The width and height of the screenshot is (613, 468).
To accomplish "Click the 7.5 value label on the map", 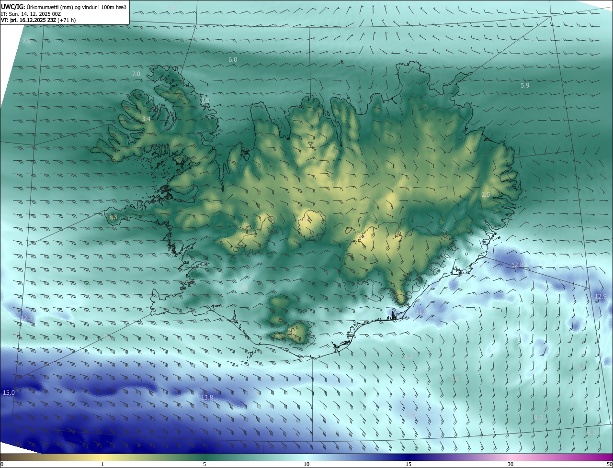I will tap(205, 100).
